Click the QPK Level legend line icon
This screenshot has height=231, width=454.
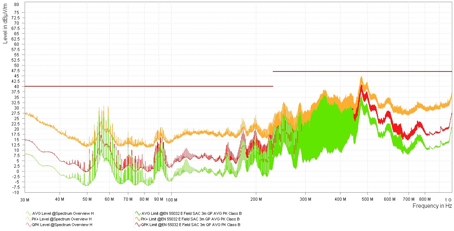click(x=28, y=225)
